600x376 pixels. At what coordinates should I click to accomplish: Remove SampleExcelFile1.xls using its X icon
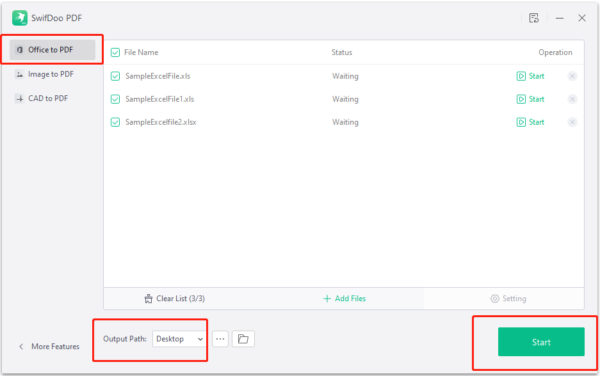point(572,98)
